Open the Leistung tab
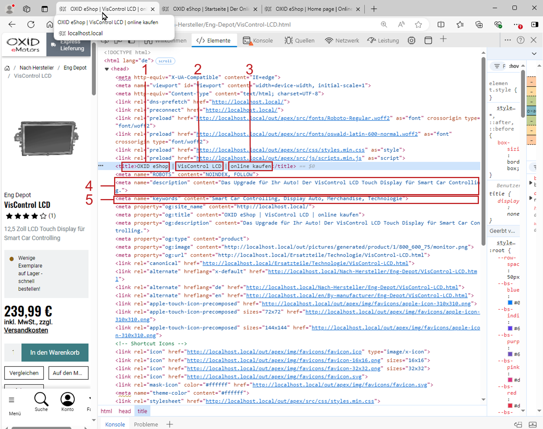The height and width of the screenshot is (429, 543). tap(383, 40)
